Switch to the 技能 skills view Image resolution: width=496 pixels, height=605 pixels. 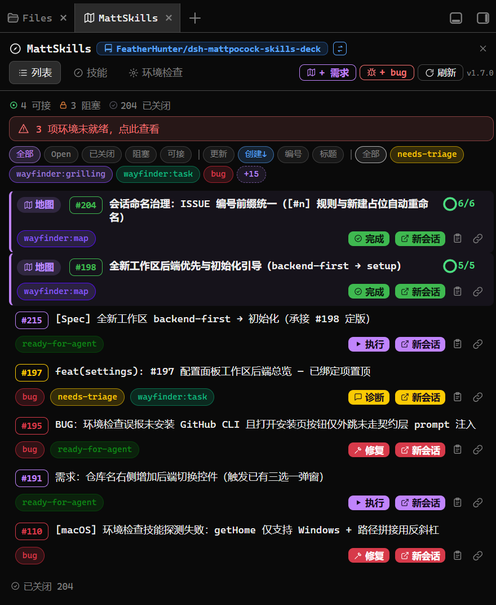pos(91,73)
